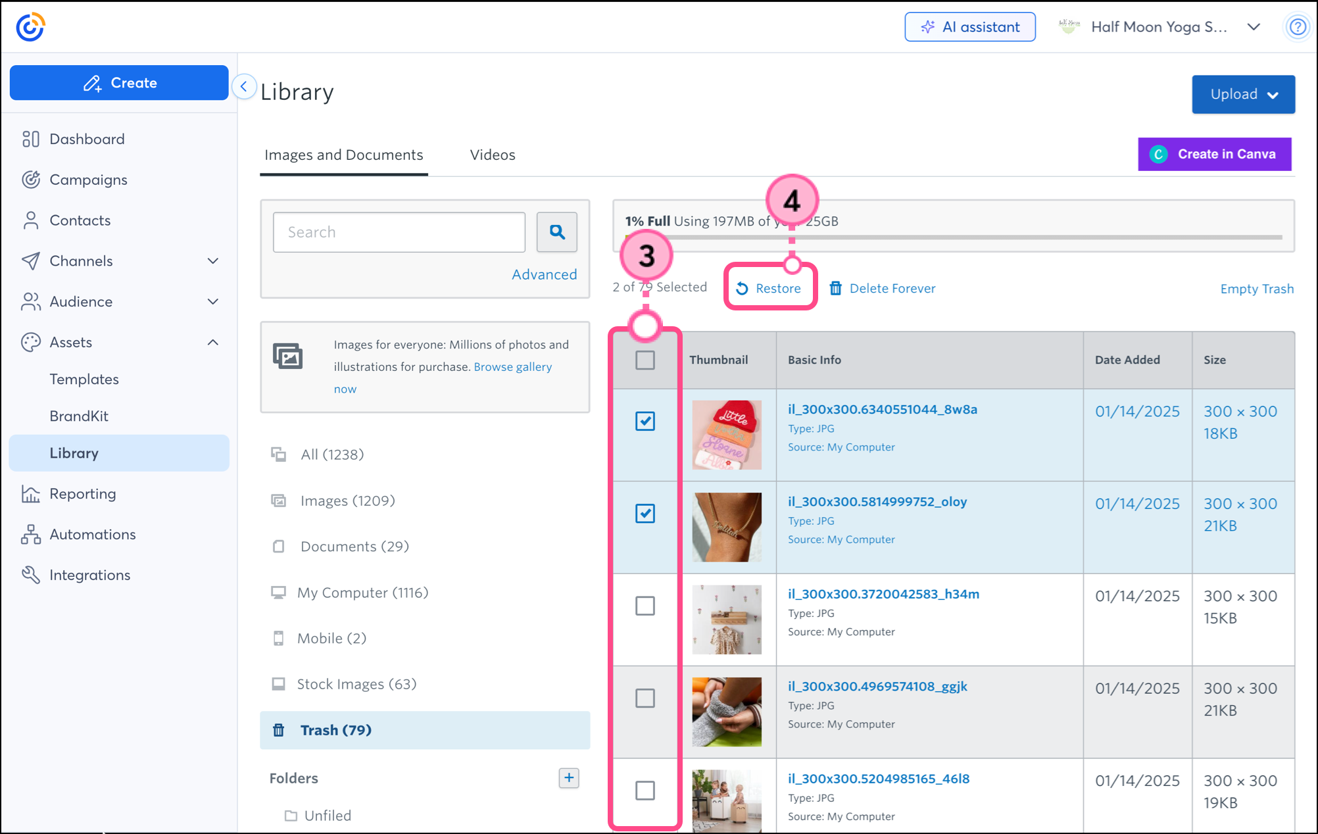Open Reporting chart icon in sidebar
This screenshot has width=1318, height=834.
click(30, 494)
